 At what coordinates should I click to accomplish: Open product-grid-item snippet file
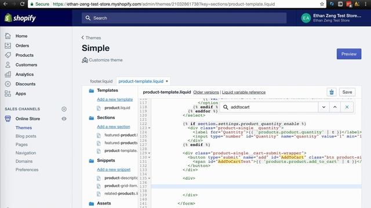(121, 186)
